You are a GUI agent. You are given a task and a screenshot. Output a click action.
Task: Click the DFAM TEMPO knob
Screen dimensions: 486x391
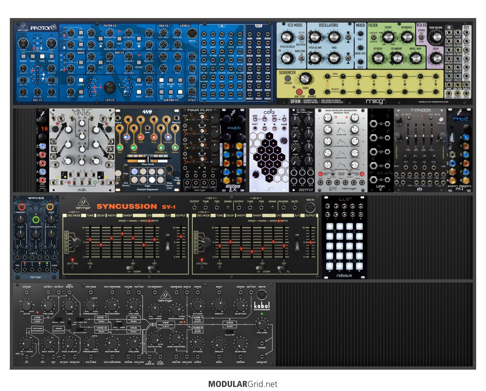click(x=305, y=78)
